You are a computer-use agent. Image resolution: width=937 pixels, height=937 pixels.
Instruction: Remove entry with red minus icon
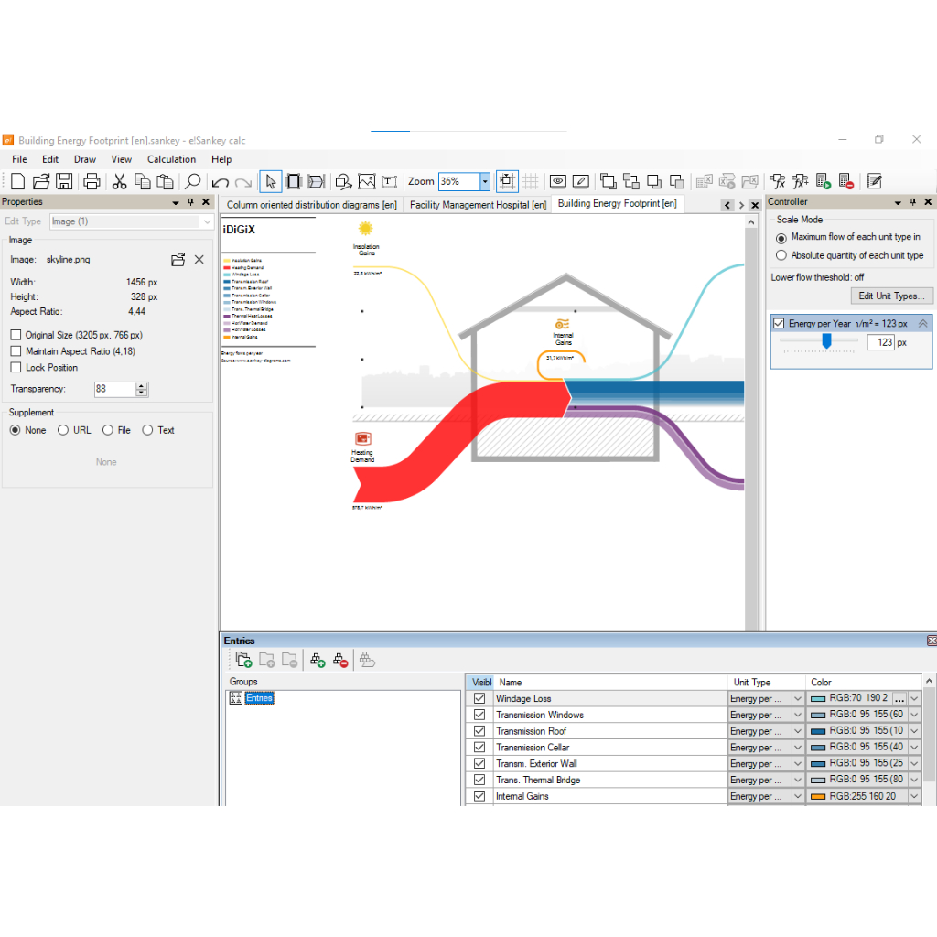(340, 660)
